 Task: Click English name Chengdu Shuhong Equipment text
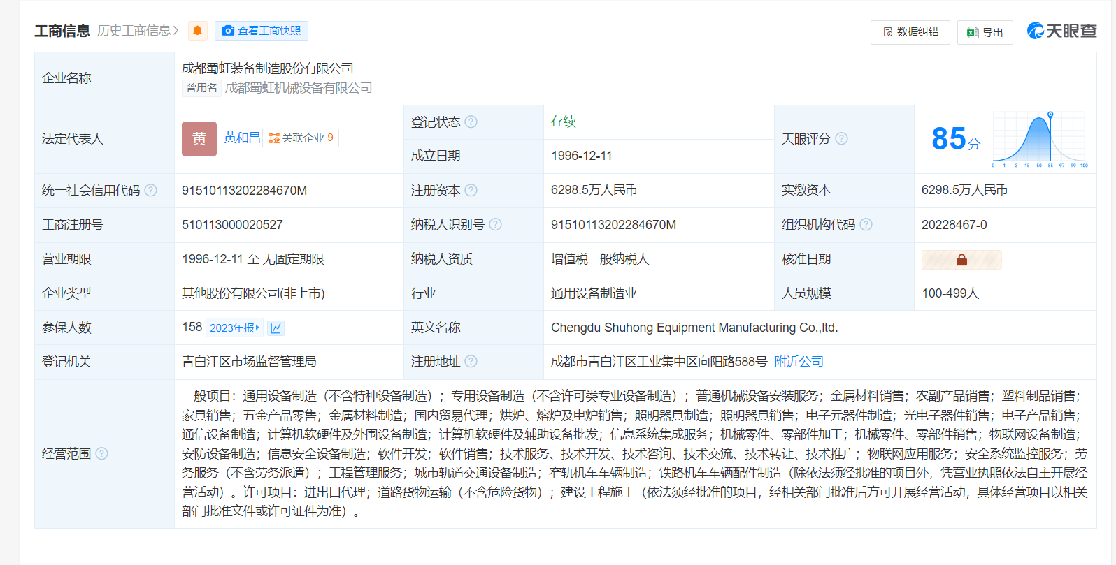(694, 328)
